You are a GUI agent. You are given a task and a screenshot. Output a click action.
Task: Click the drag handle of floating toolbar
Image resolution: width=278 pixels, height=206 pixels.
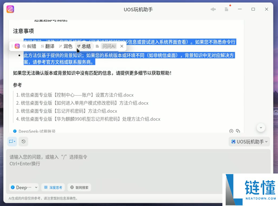tap(12, 46)
